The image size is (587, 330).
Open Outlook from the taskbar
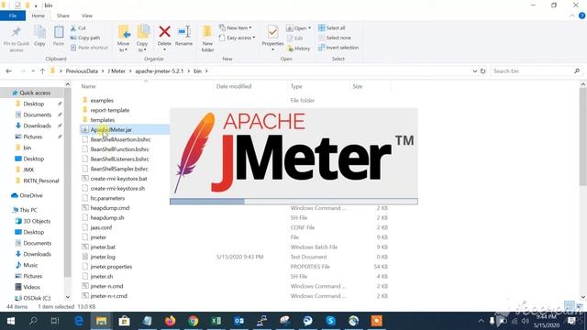click(x=238, y=321)
